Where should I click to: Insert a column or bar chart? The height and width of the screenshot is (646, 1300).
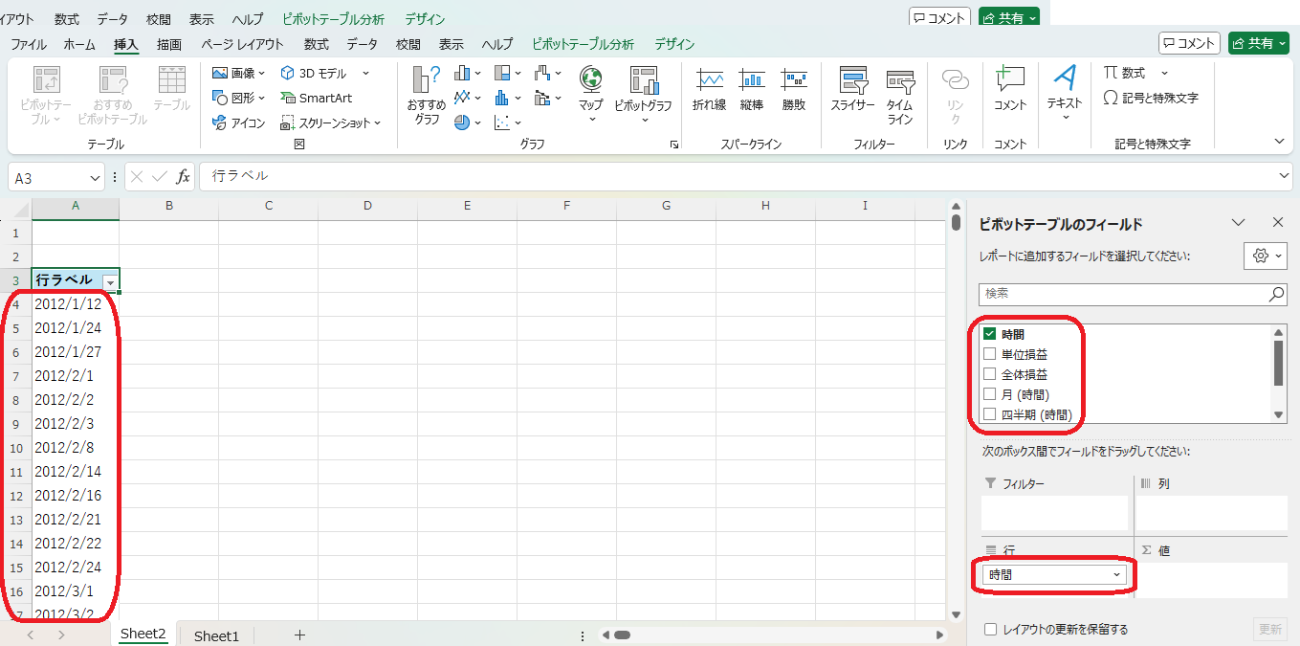coord(468,73)
